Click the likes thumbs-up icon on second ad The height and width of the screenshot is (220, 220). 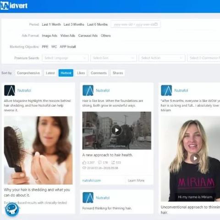click(84, 162)
